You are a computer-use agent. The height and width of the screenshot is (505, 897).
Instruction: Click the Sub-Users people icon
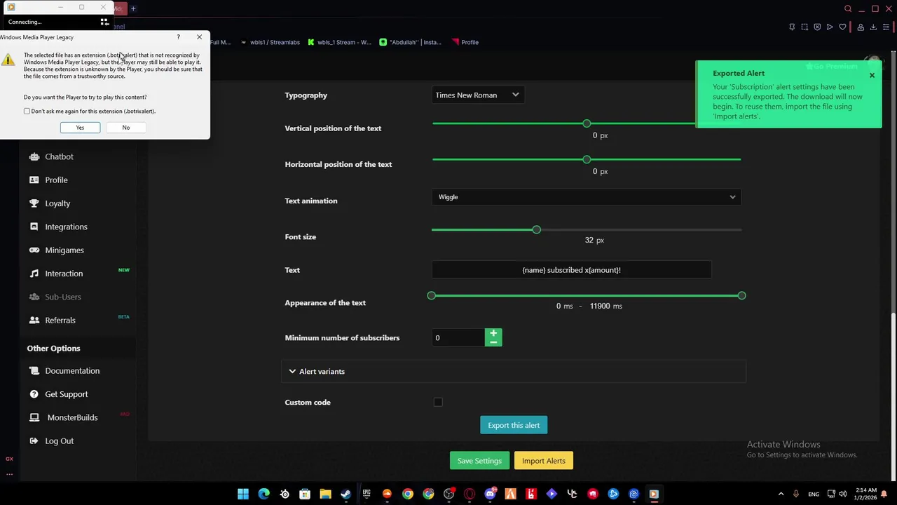34,297
